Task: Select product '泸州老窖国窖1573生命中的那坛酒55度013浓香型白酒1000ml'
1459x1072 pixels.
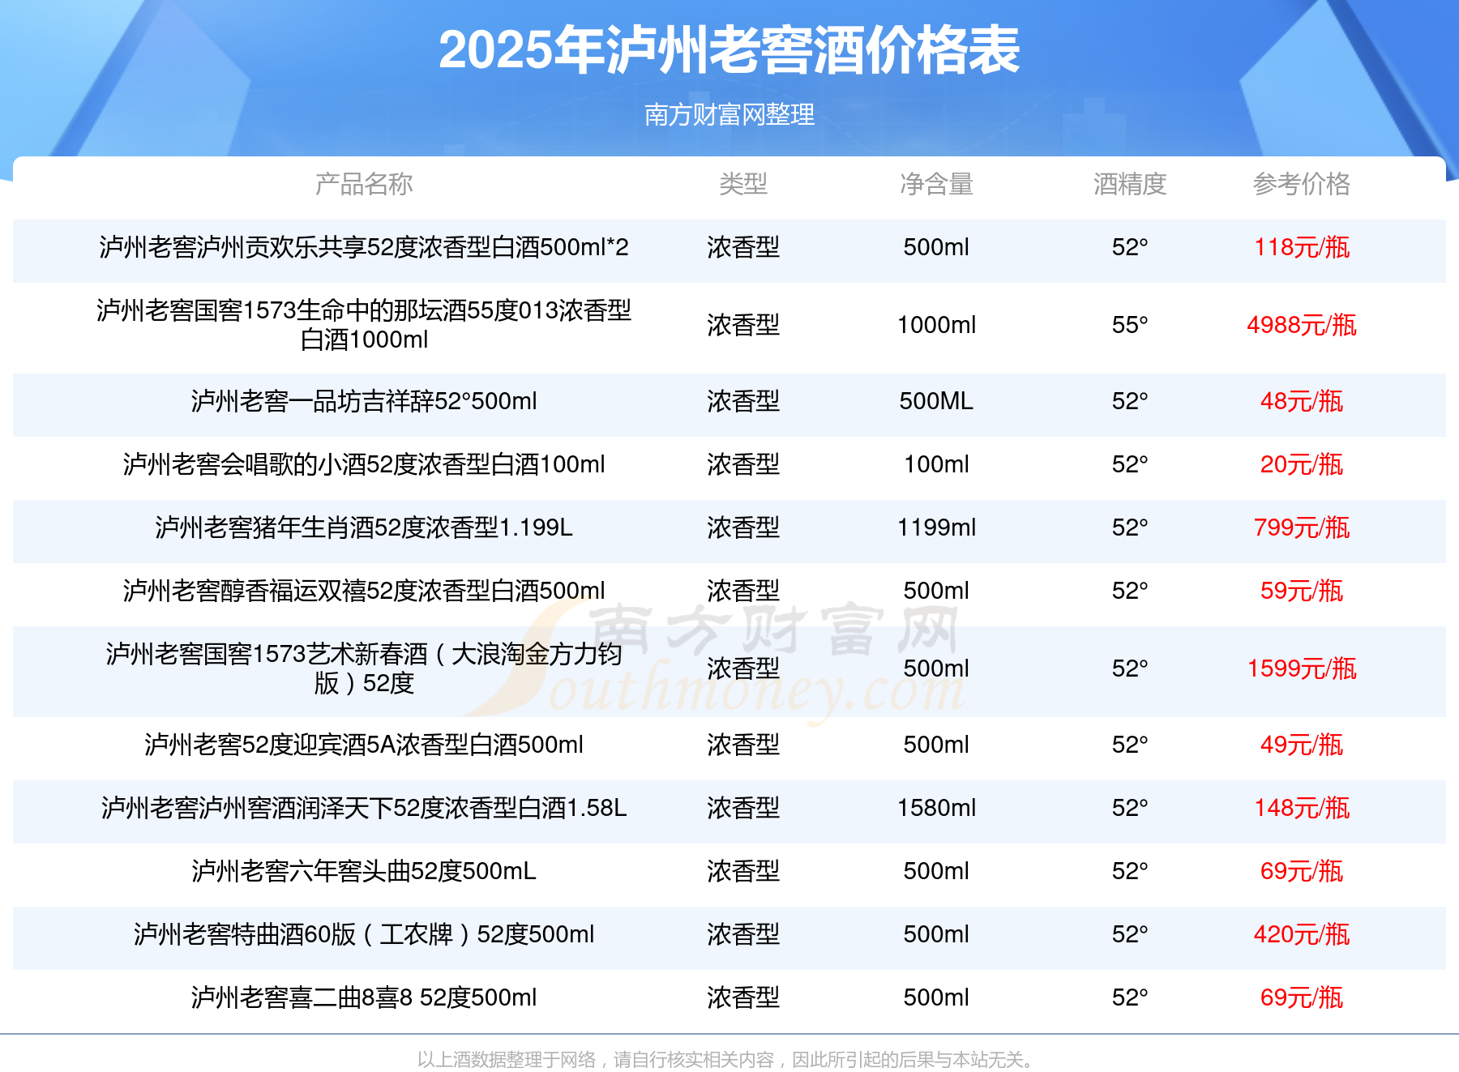Action: tap(364, 325)
